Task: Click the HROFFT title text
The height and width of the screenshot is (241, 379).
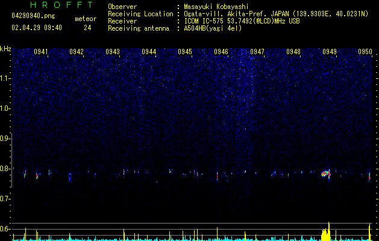Action: coord(62,5)
